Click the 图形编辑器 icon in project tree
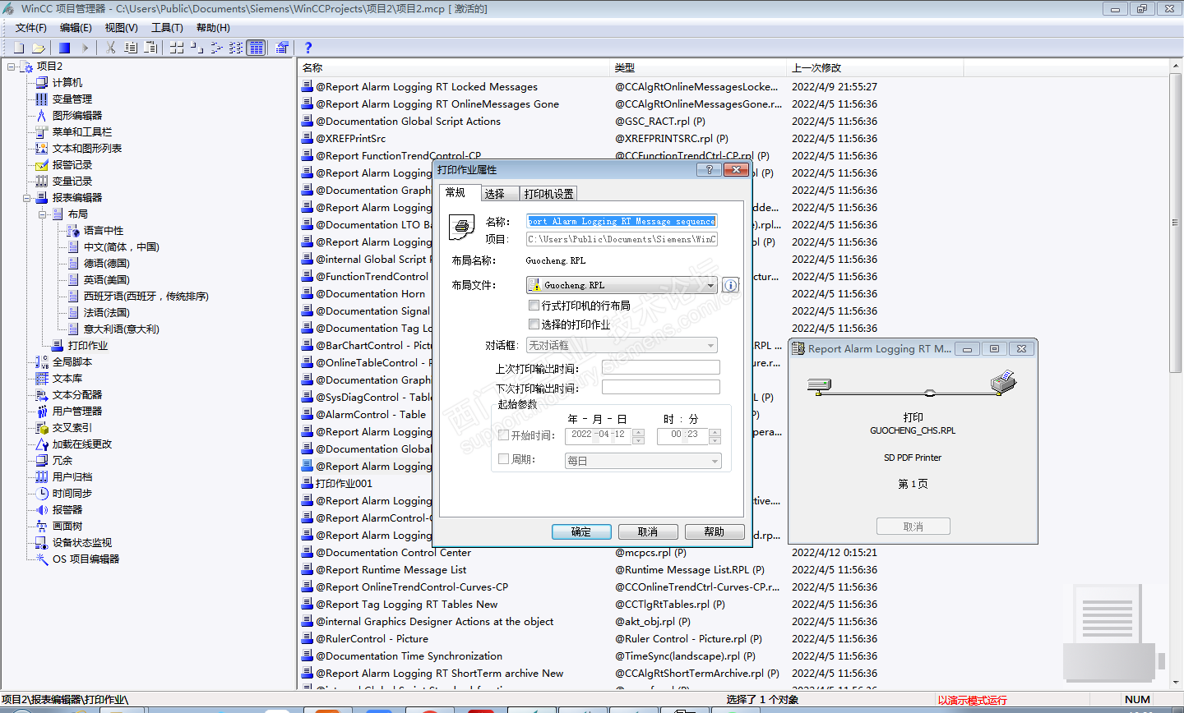The height and width of the screenshot is (713, 1184). (42, 115)
